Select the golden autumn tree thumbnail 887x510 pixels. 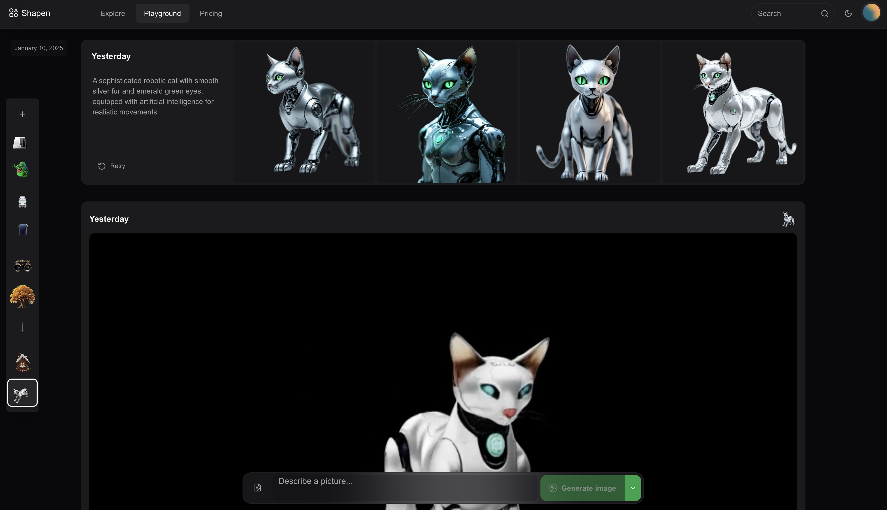[22, 296]
